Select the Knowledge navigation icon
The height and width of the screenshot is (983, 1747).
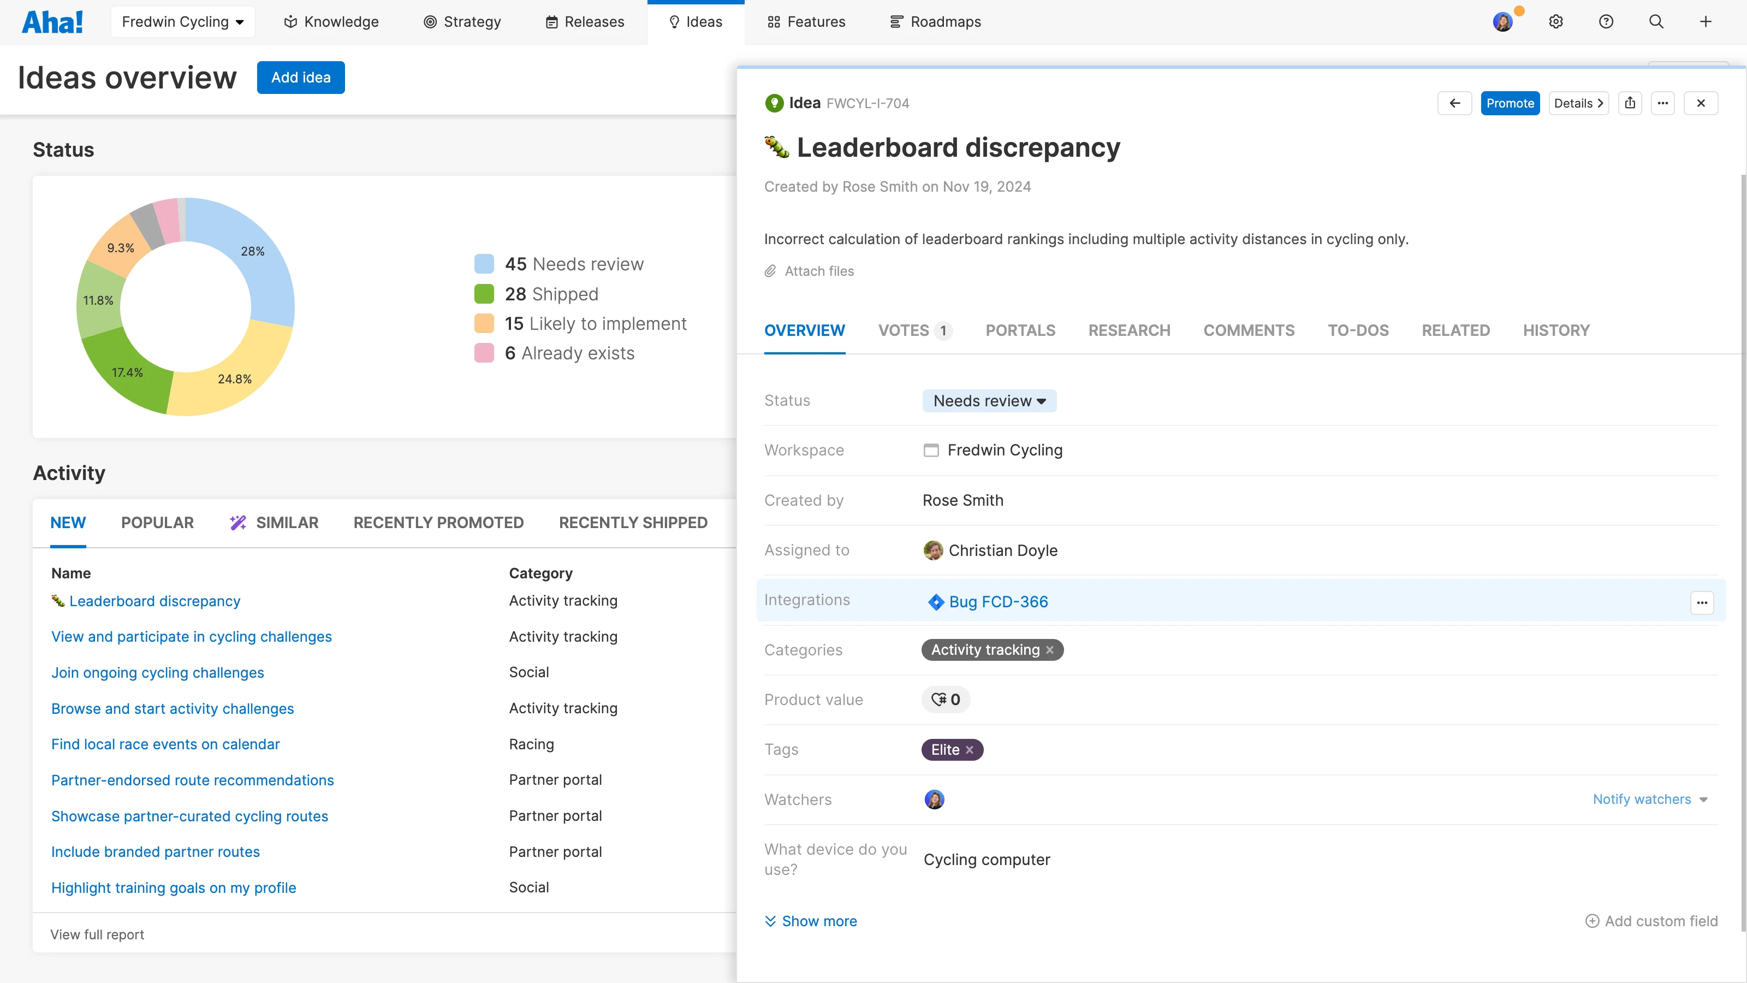click(x=290, y=21)
